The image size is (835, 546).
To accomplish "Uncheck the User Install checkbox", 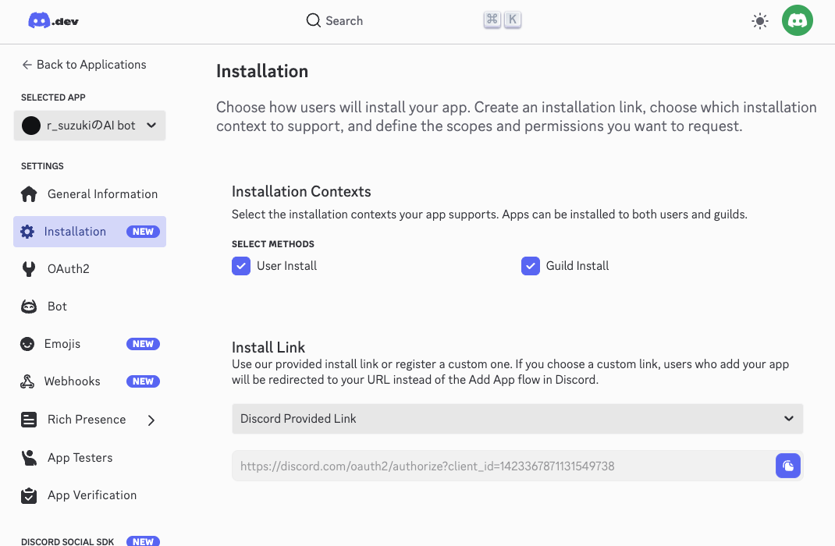I will click(241, 266).
